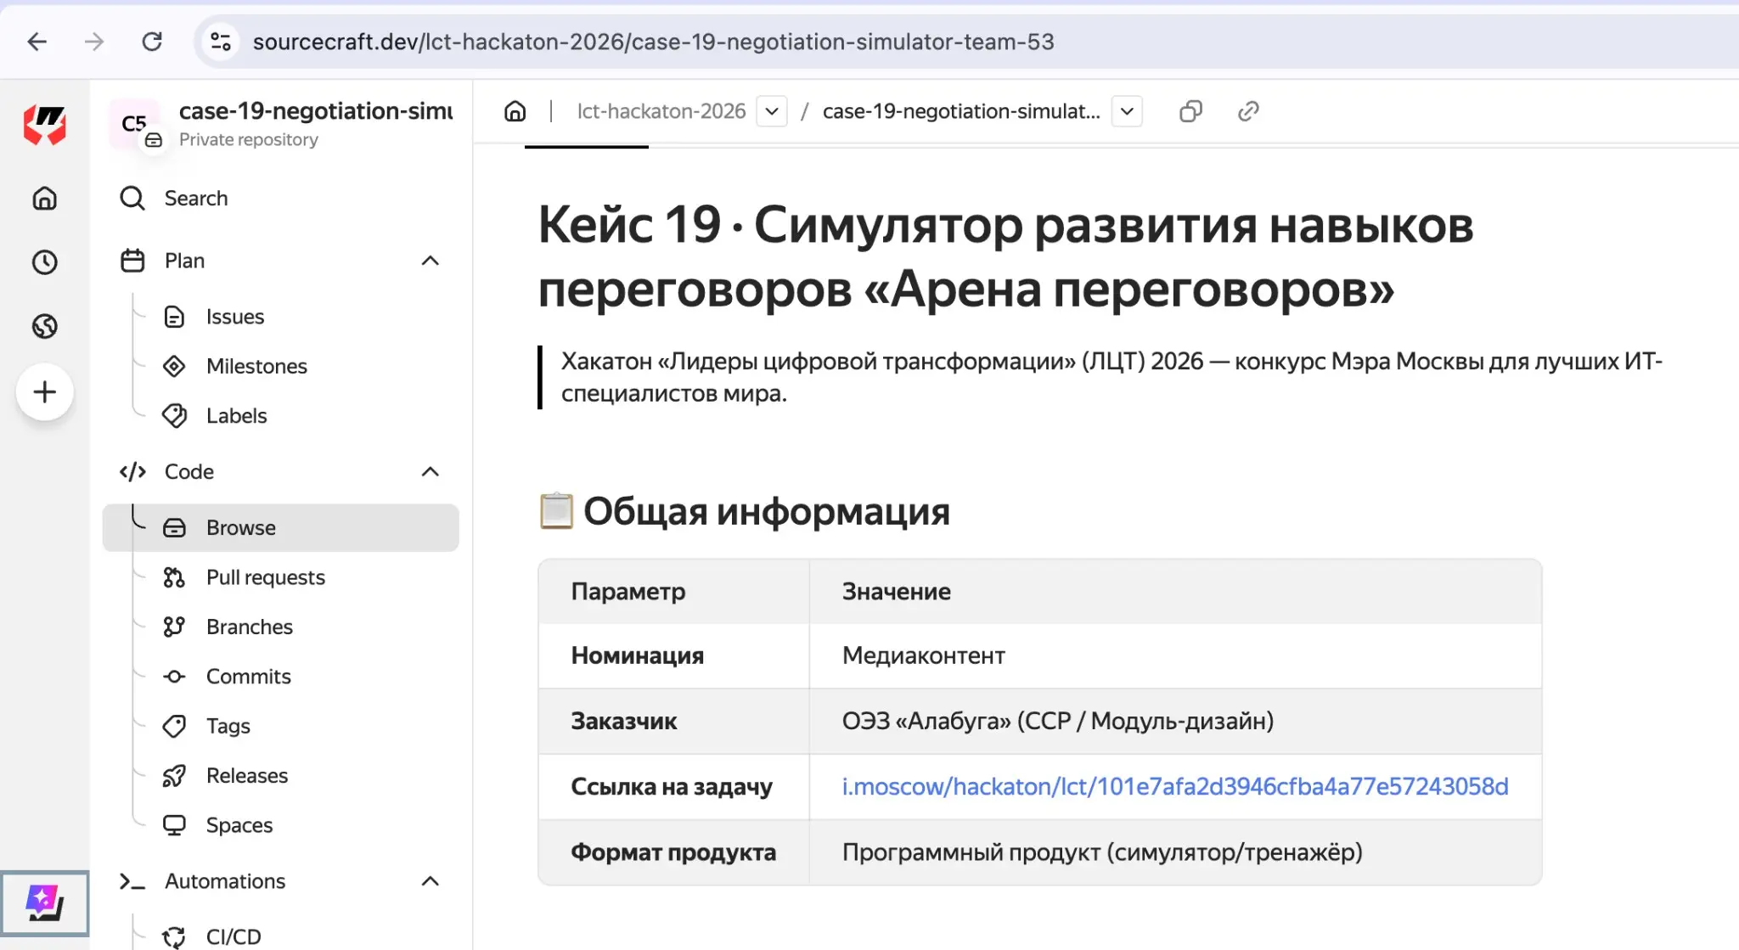
Task: Click the Private repository label
Action: [248, 139]
